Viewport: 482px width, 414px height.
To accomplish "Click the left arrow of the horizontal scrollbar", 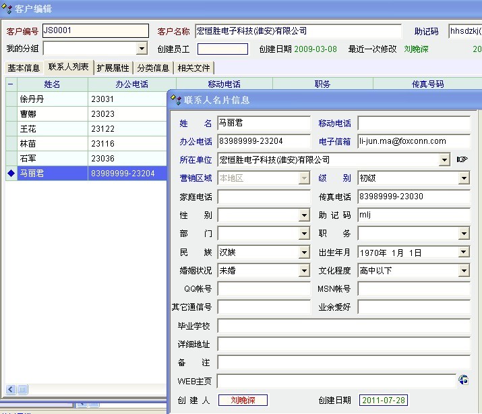I will coord(10,390).
